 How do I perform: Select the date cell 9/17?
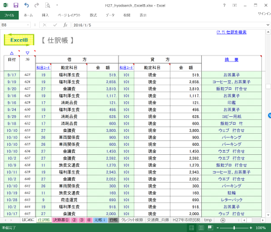(12, 75)
